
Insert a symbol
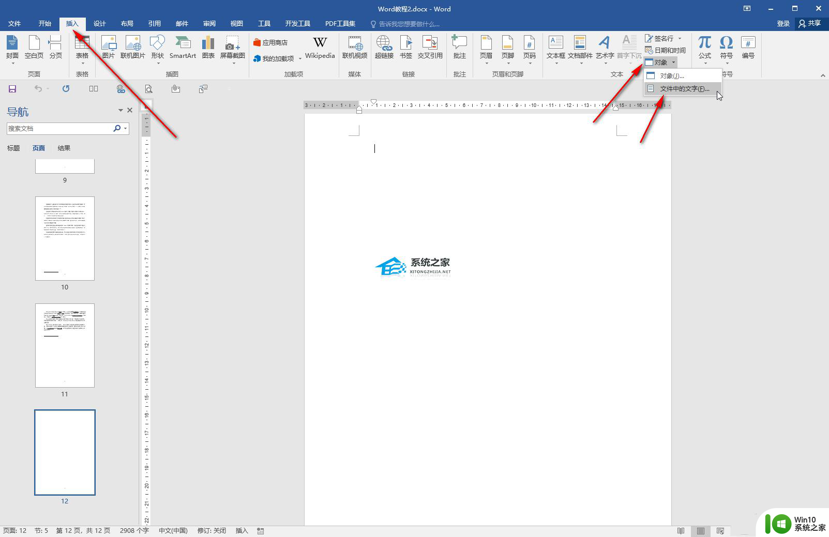(x=727, y=49)
